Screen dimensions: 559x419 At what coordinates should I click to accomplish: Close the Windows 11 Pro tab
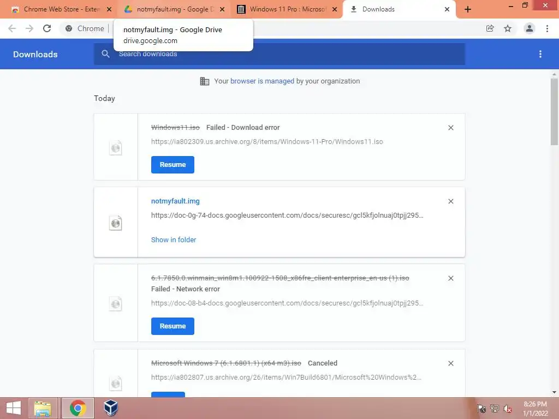coord(335,9)
